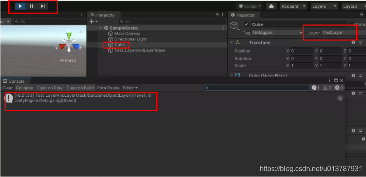366x177 pixels.
Task: Click the Cube name field in the Inspector
Action: click(299, 24)
